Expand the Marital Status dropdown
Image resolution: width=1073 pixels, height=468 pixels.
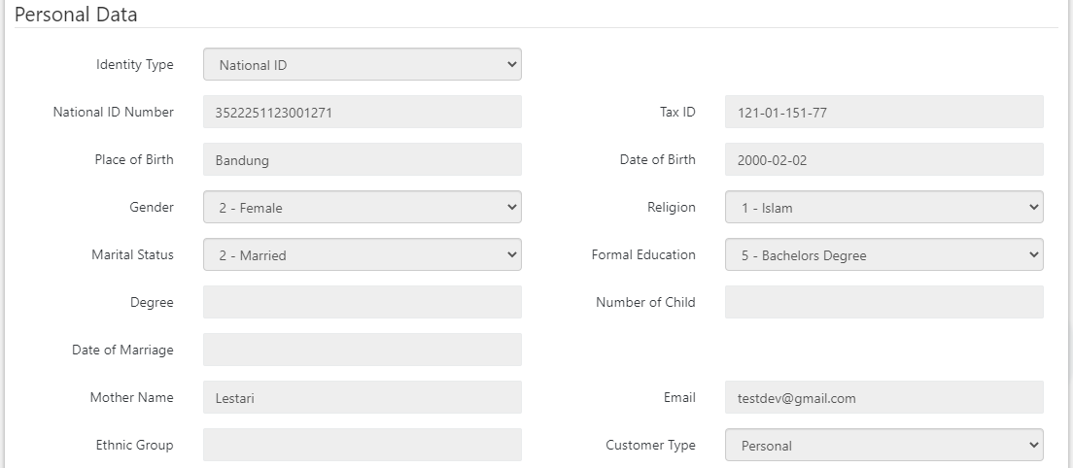pos(362,255)
